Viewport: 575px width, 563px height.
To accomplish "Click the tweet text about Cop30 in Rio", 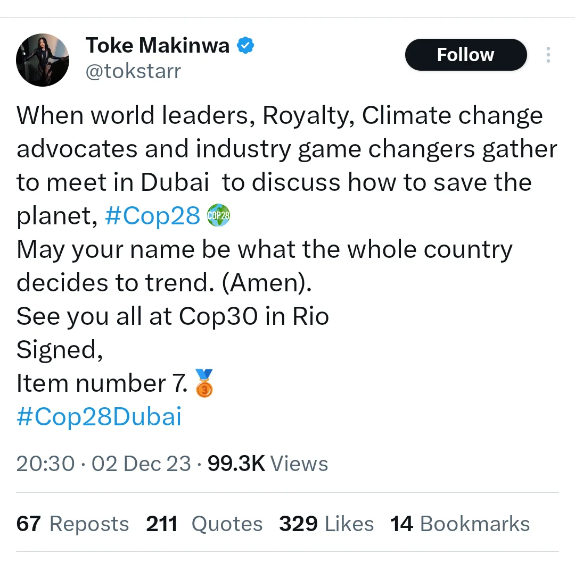I will click(172, 316).
